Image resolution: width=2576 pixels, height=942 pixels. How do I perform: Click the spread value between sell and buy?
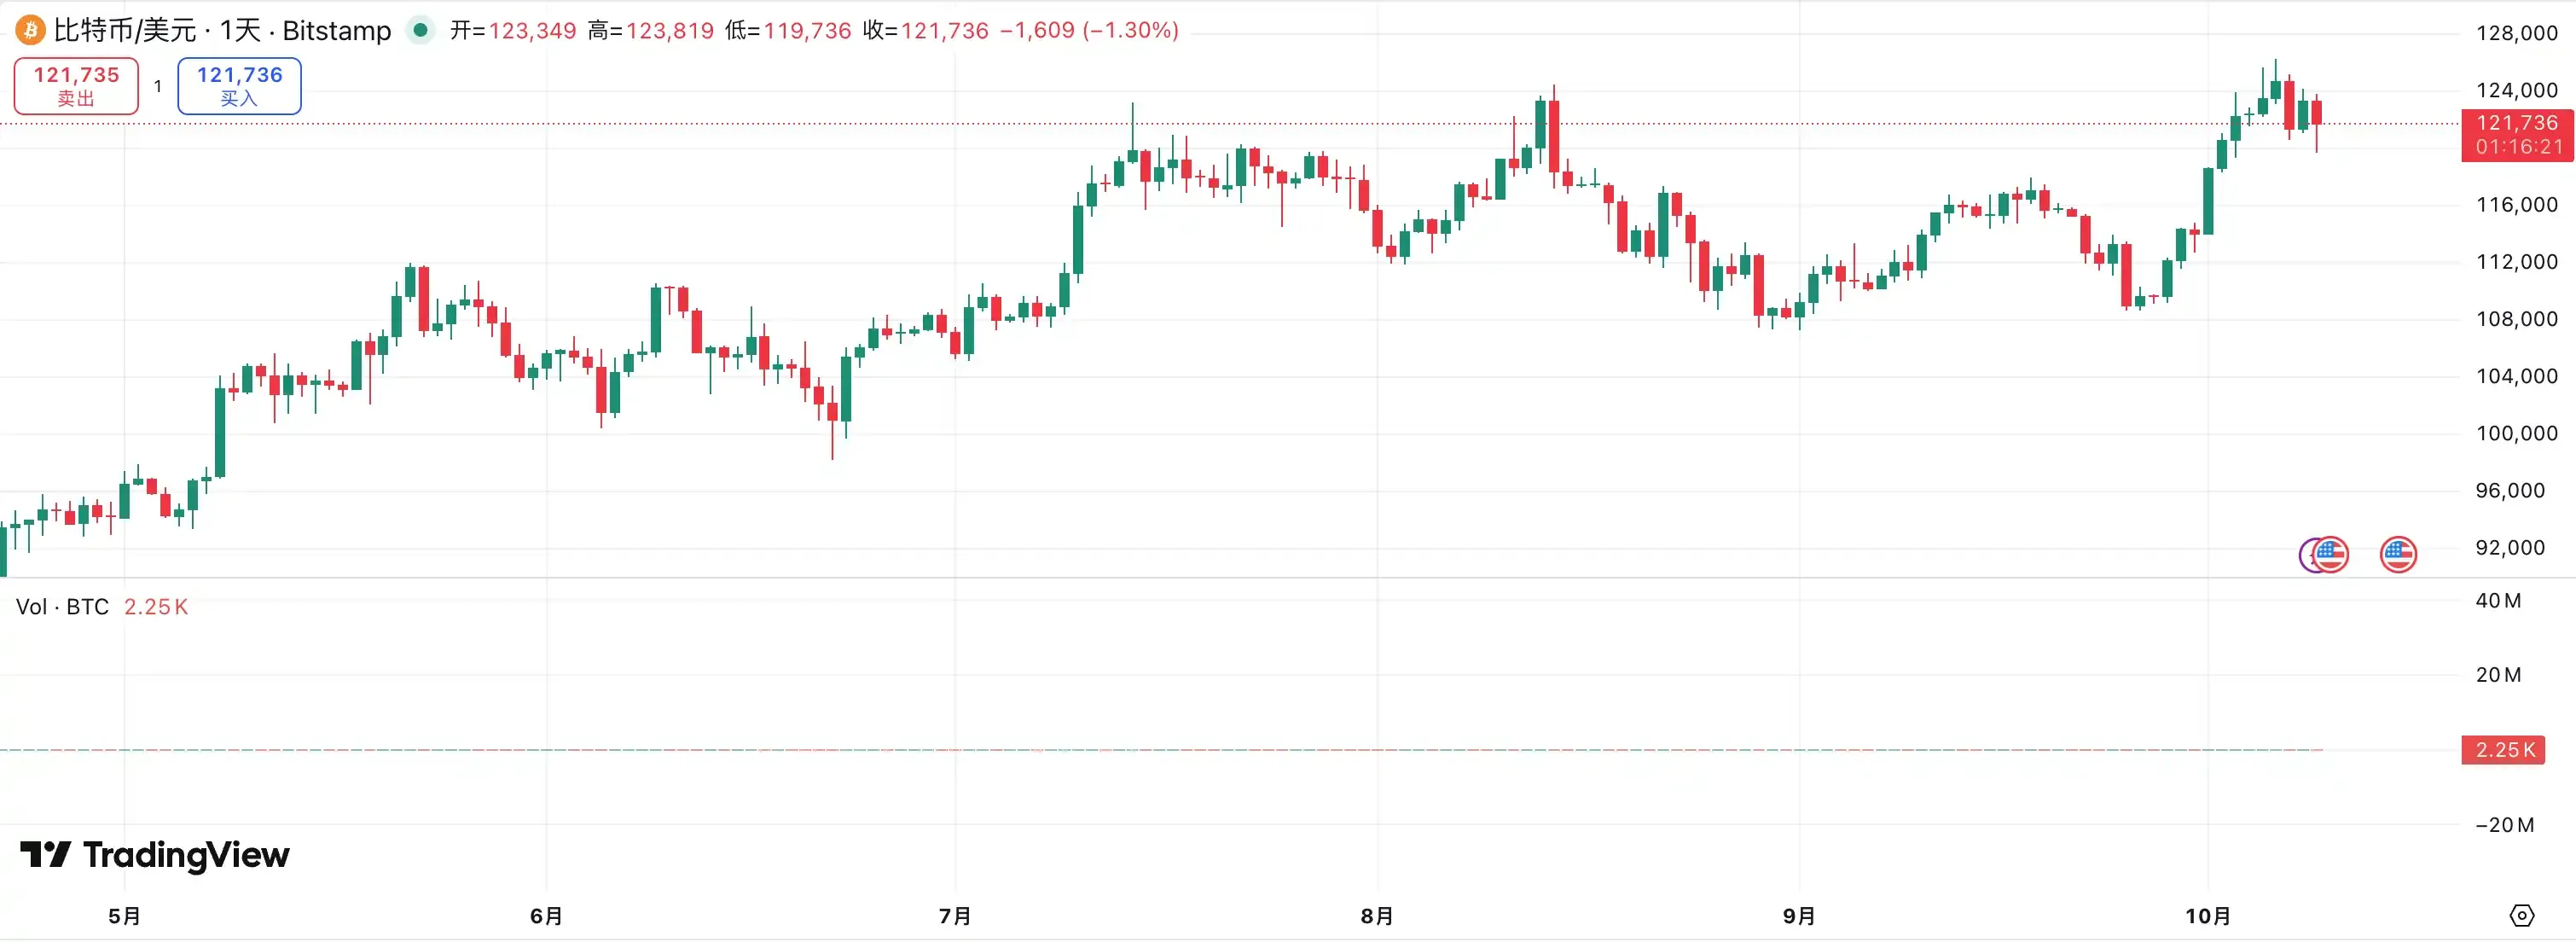coord(158,86)
